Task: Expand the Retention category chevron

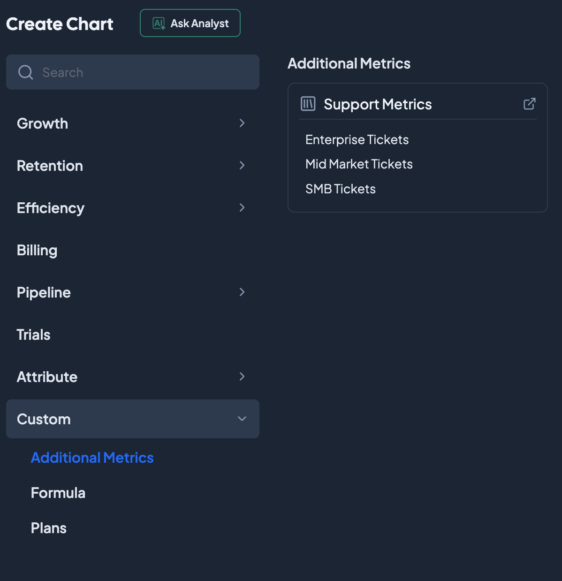Action: tap(242, 165)
